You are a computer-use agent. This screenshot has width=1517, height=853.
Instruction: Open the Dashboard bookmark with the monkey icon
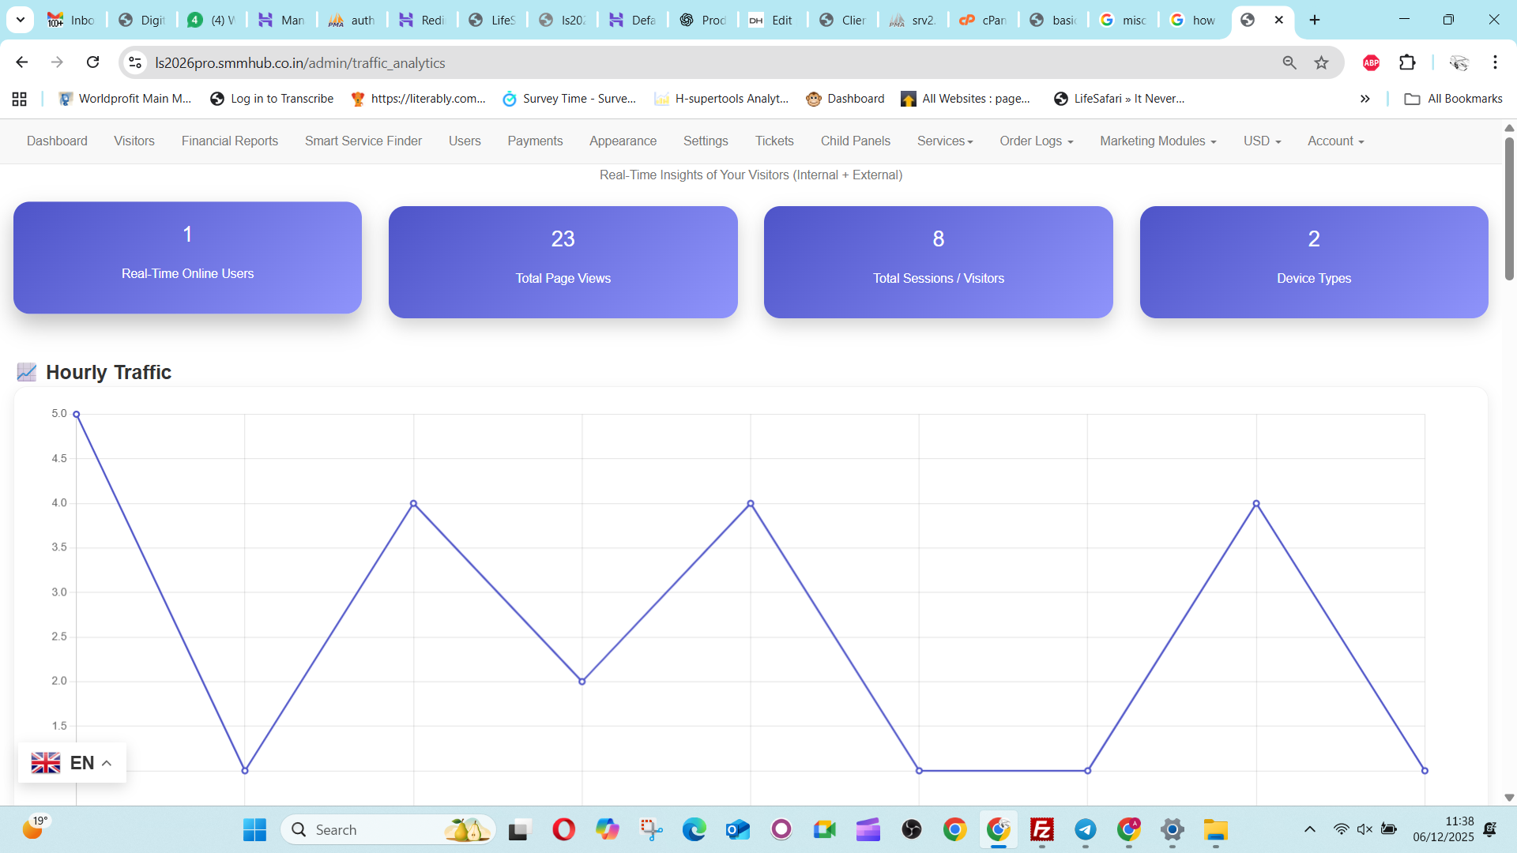coord(845,99)
